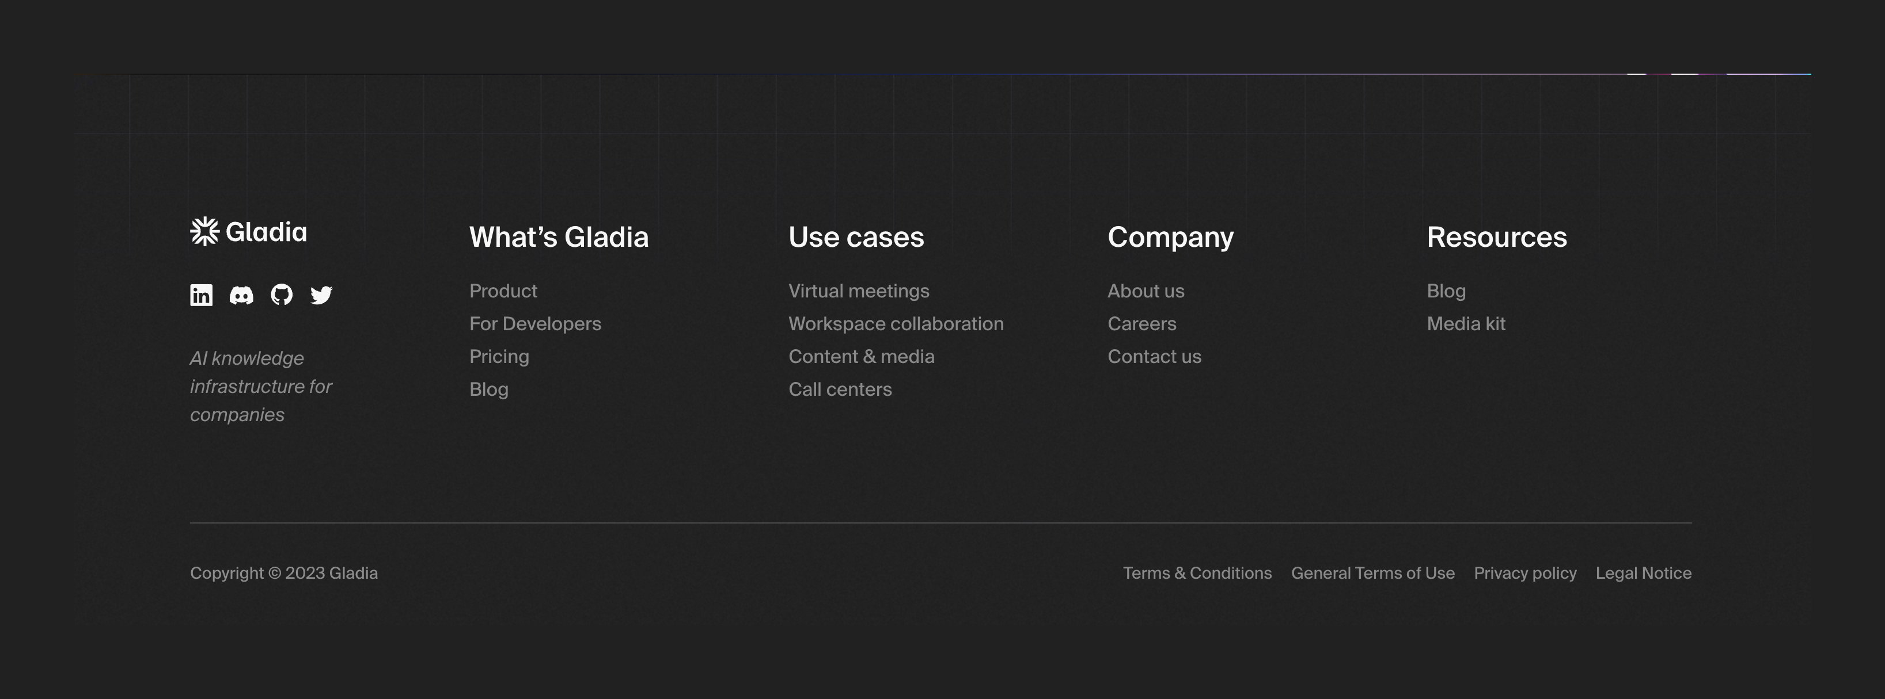Click Contact us in Company column
The height and width of the screenshot is (699, 1885).
pos(1154,357)
